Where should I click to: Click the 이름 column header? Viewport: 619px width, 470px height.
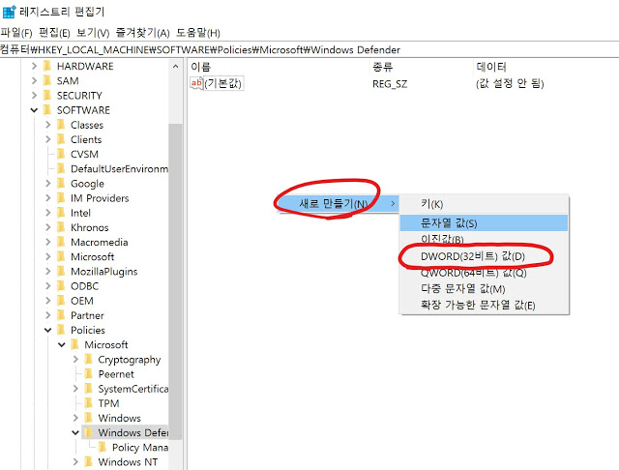point(200,67)
